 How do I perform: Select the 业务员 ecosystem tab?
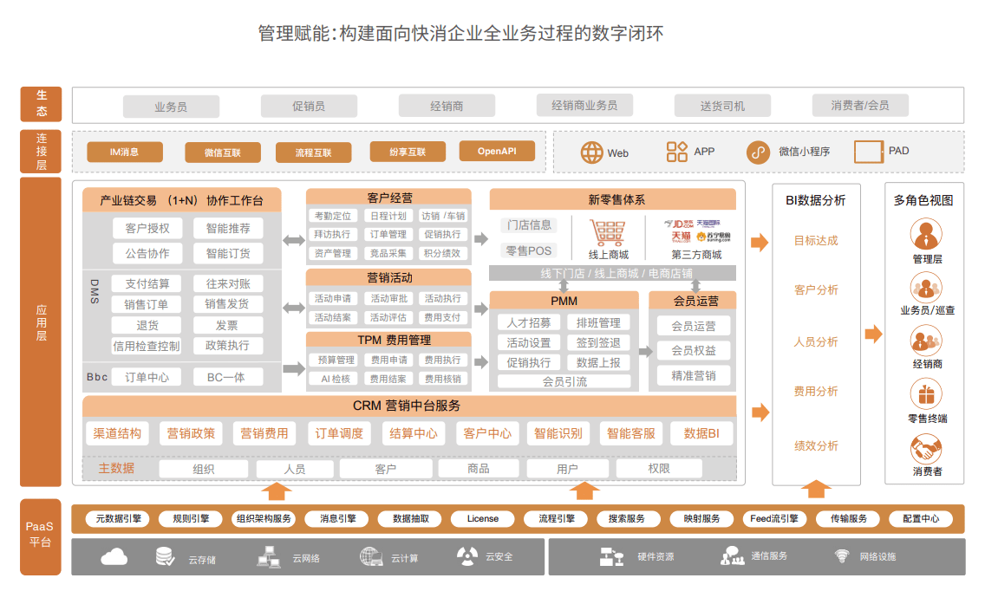click(171, 107)
